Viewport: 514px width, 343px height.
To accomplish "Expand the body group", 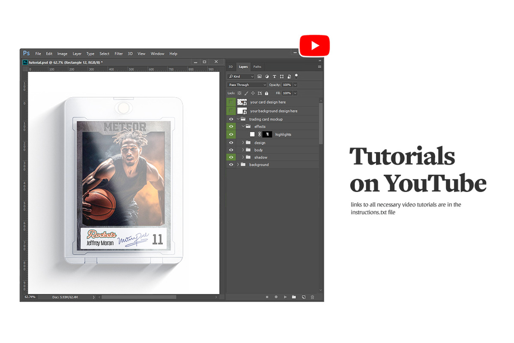I will (243, 150).
